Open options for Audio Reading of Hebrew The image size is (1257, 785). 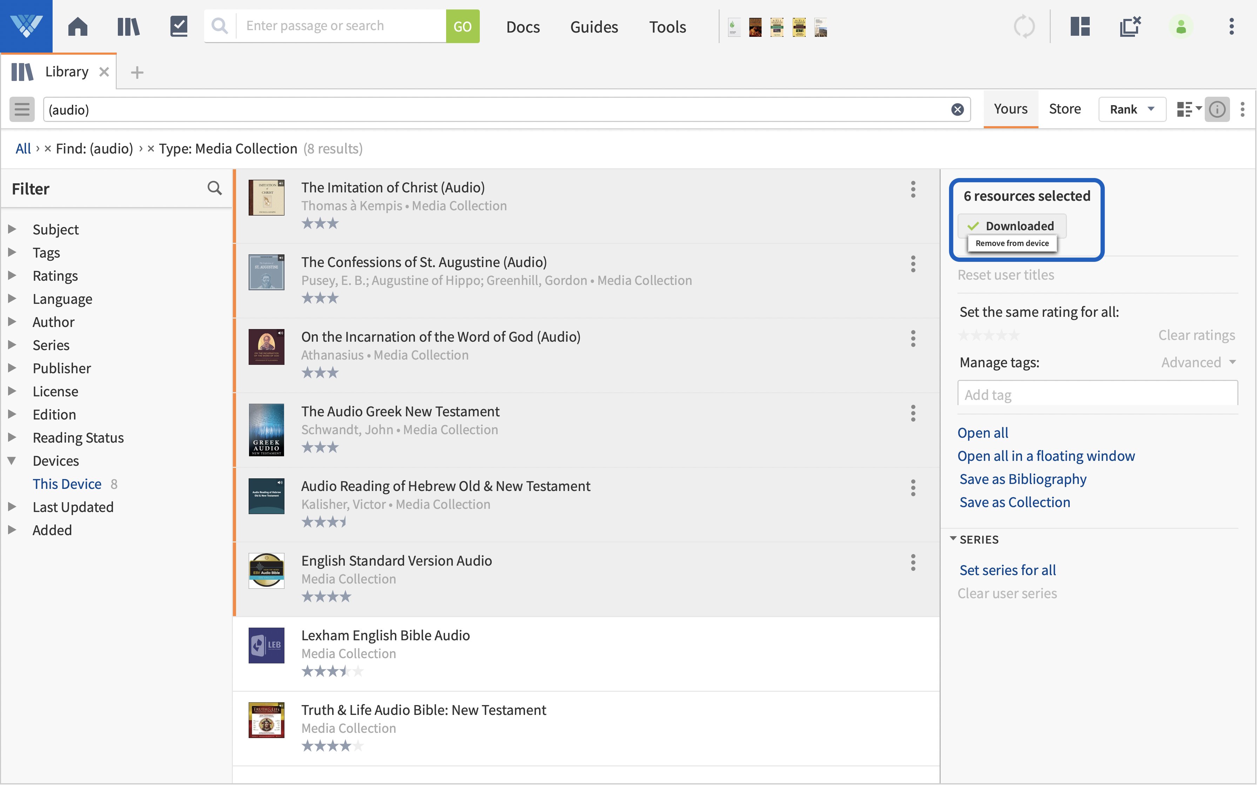point(913,487)
